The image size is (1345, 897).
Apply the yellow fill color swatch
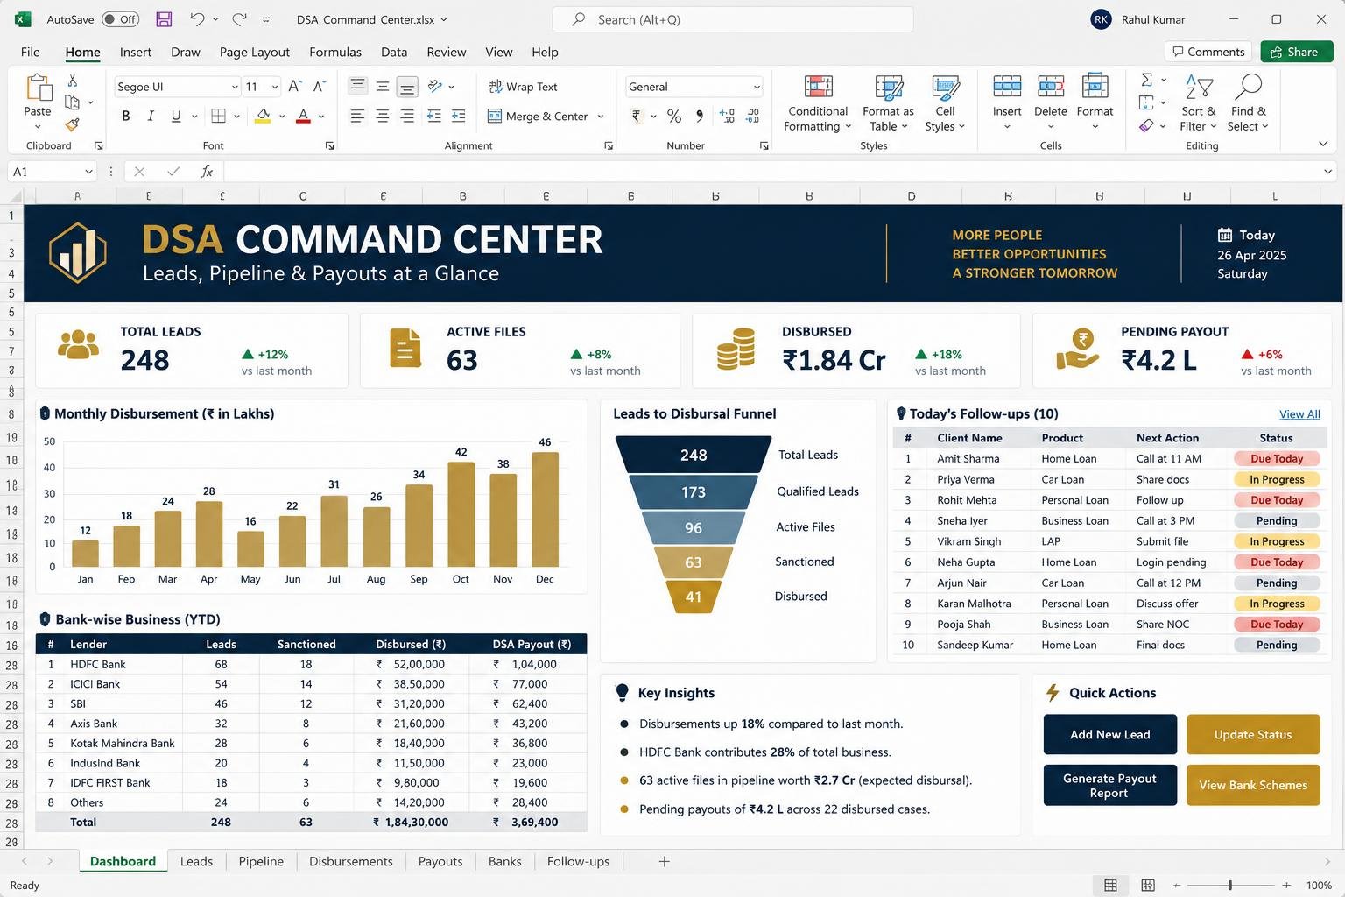click(263, 116)
